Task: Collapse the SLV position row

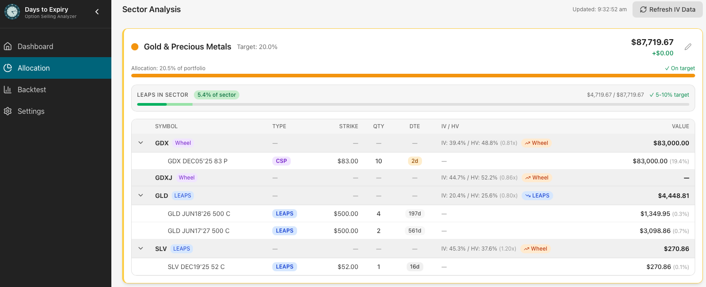Action: [x=140, y=248]
